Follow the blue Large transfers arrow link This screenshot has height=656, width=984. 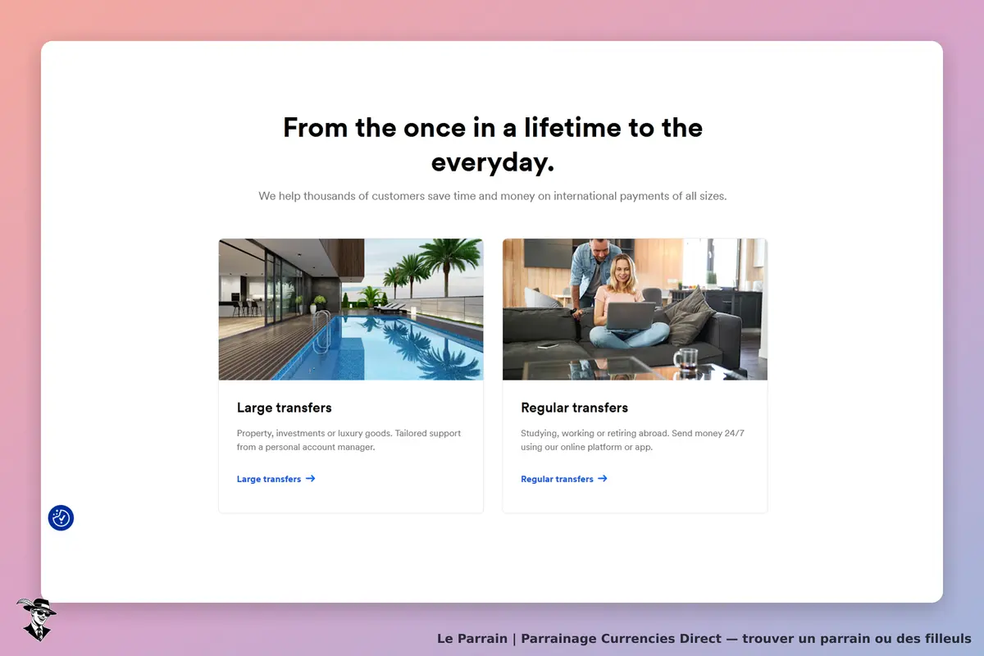coord(276,479)
